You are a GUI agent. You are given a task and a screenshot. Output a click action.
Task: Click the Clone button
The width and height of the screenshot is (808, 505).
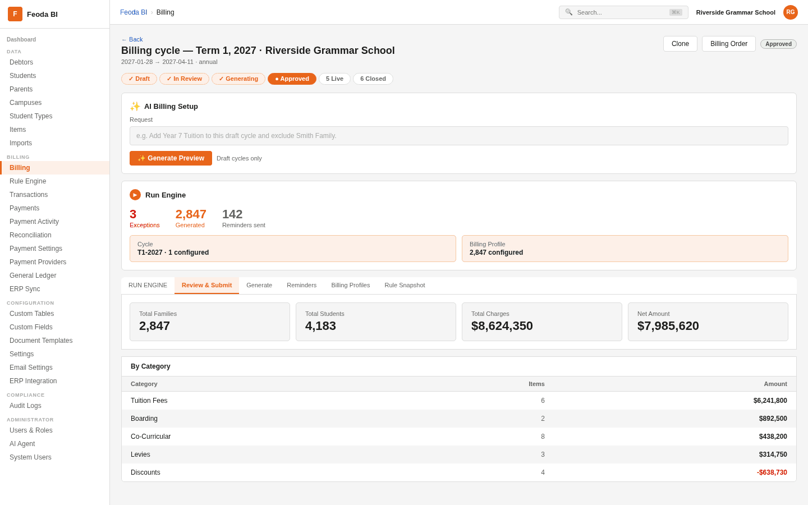(680, 44)
